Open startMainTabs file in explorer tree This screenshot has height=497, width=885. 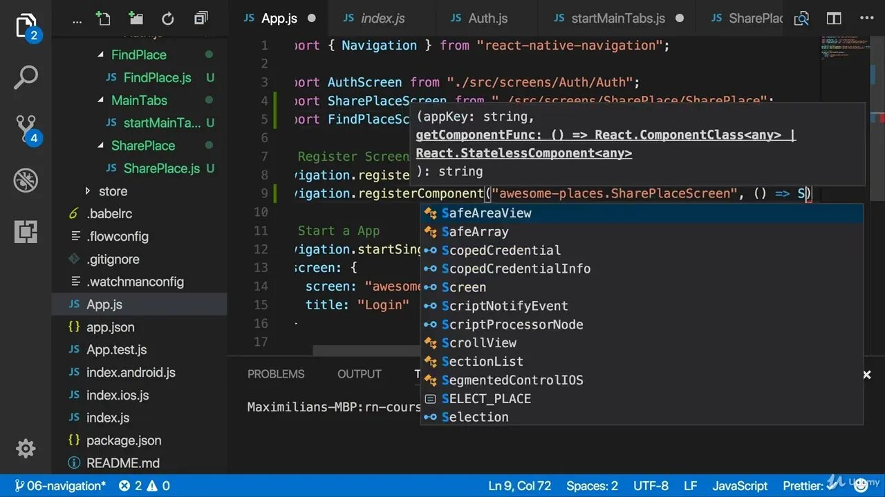(162, 123)
